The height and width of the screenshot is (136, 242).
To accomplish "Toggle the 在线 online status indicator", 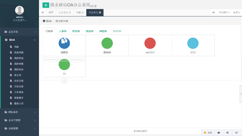I will coord(208,133).
